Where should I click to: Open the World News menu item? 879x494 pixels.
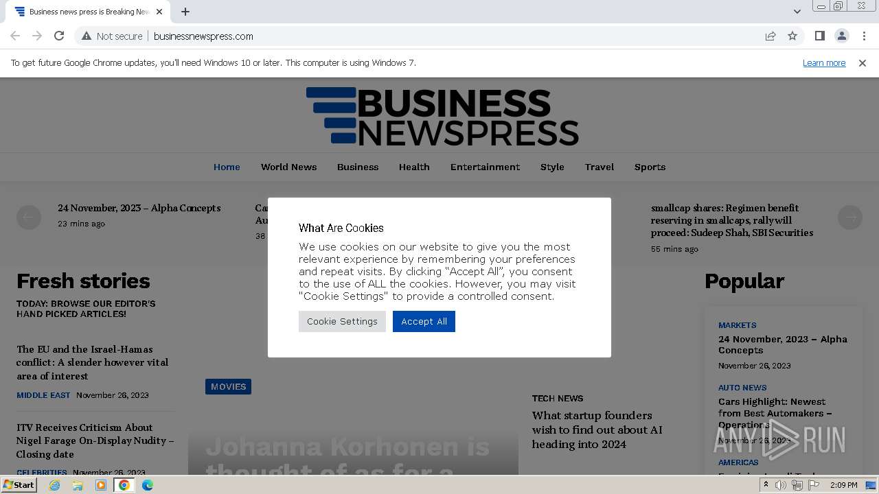[288, 167]
